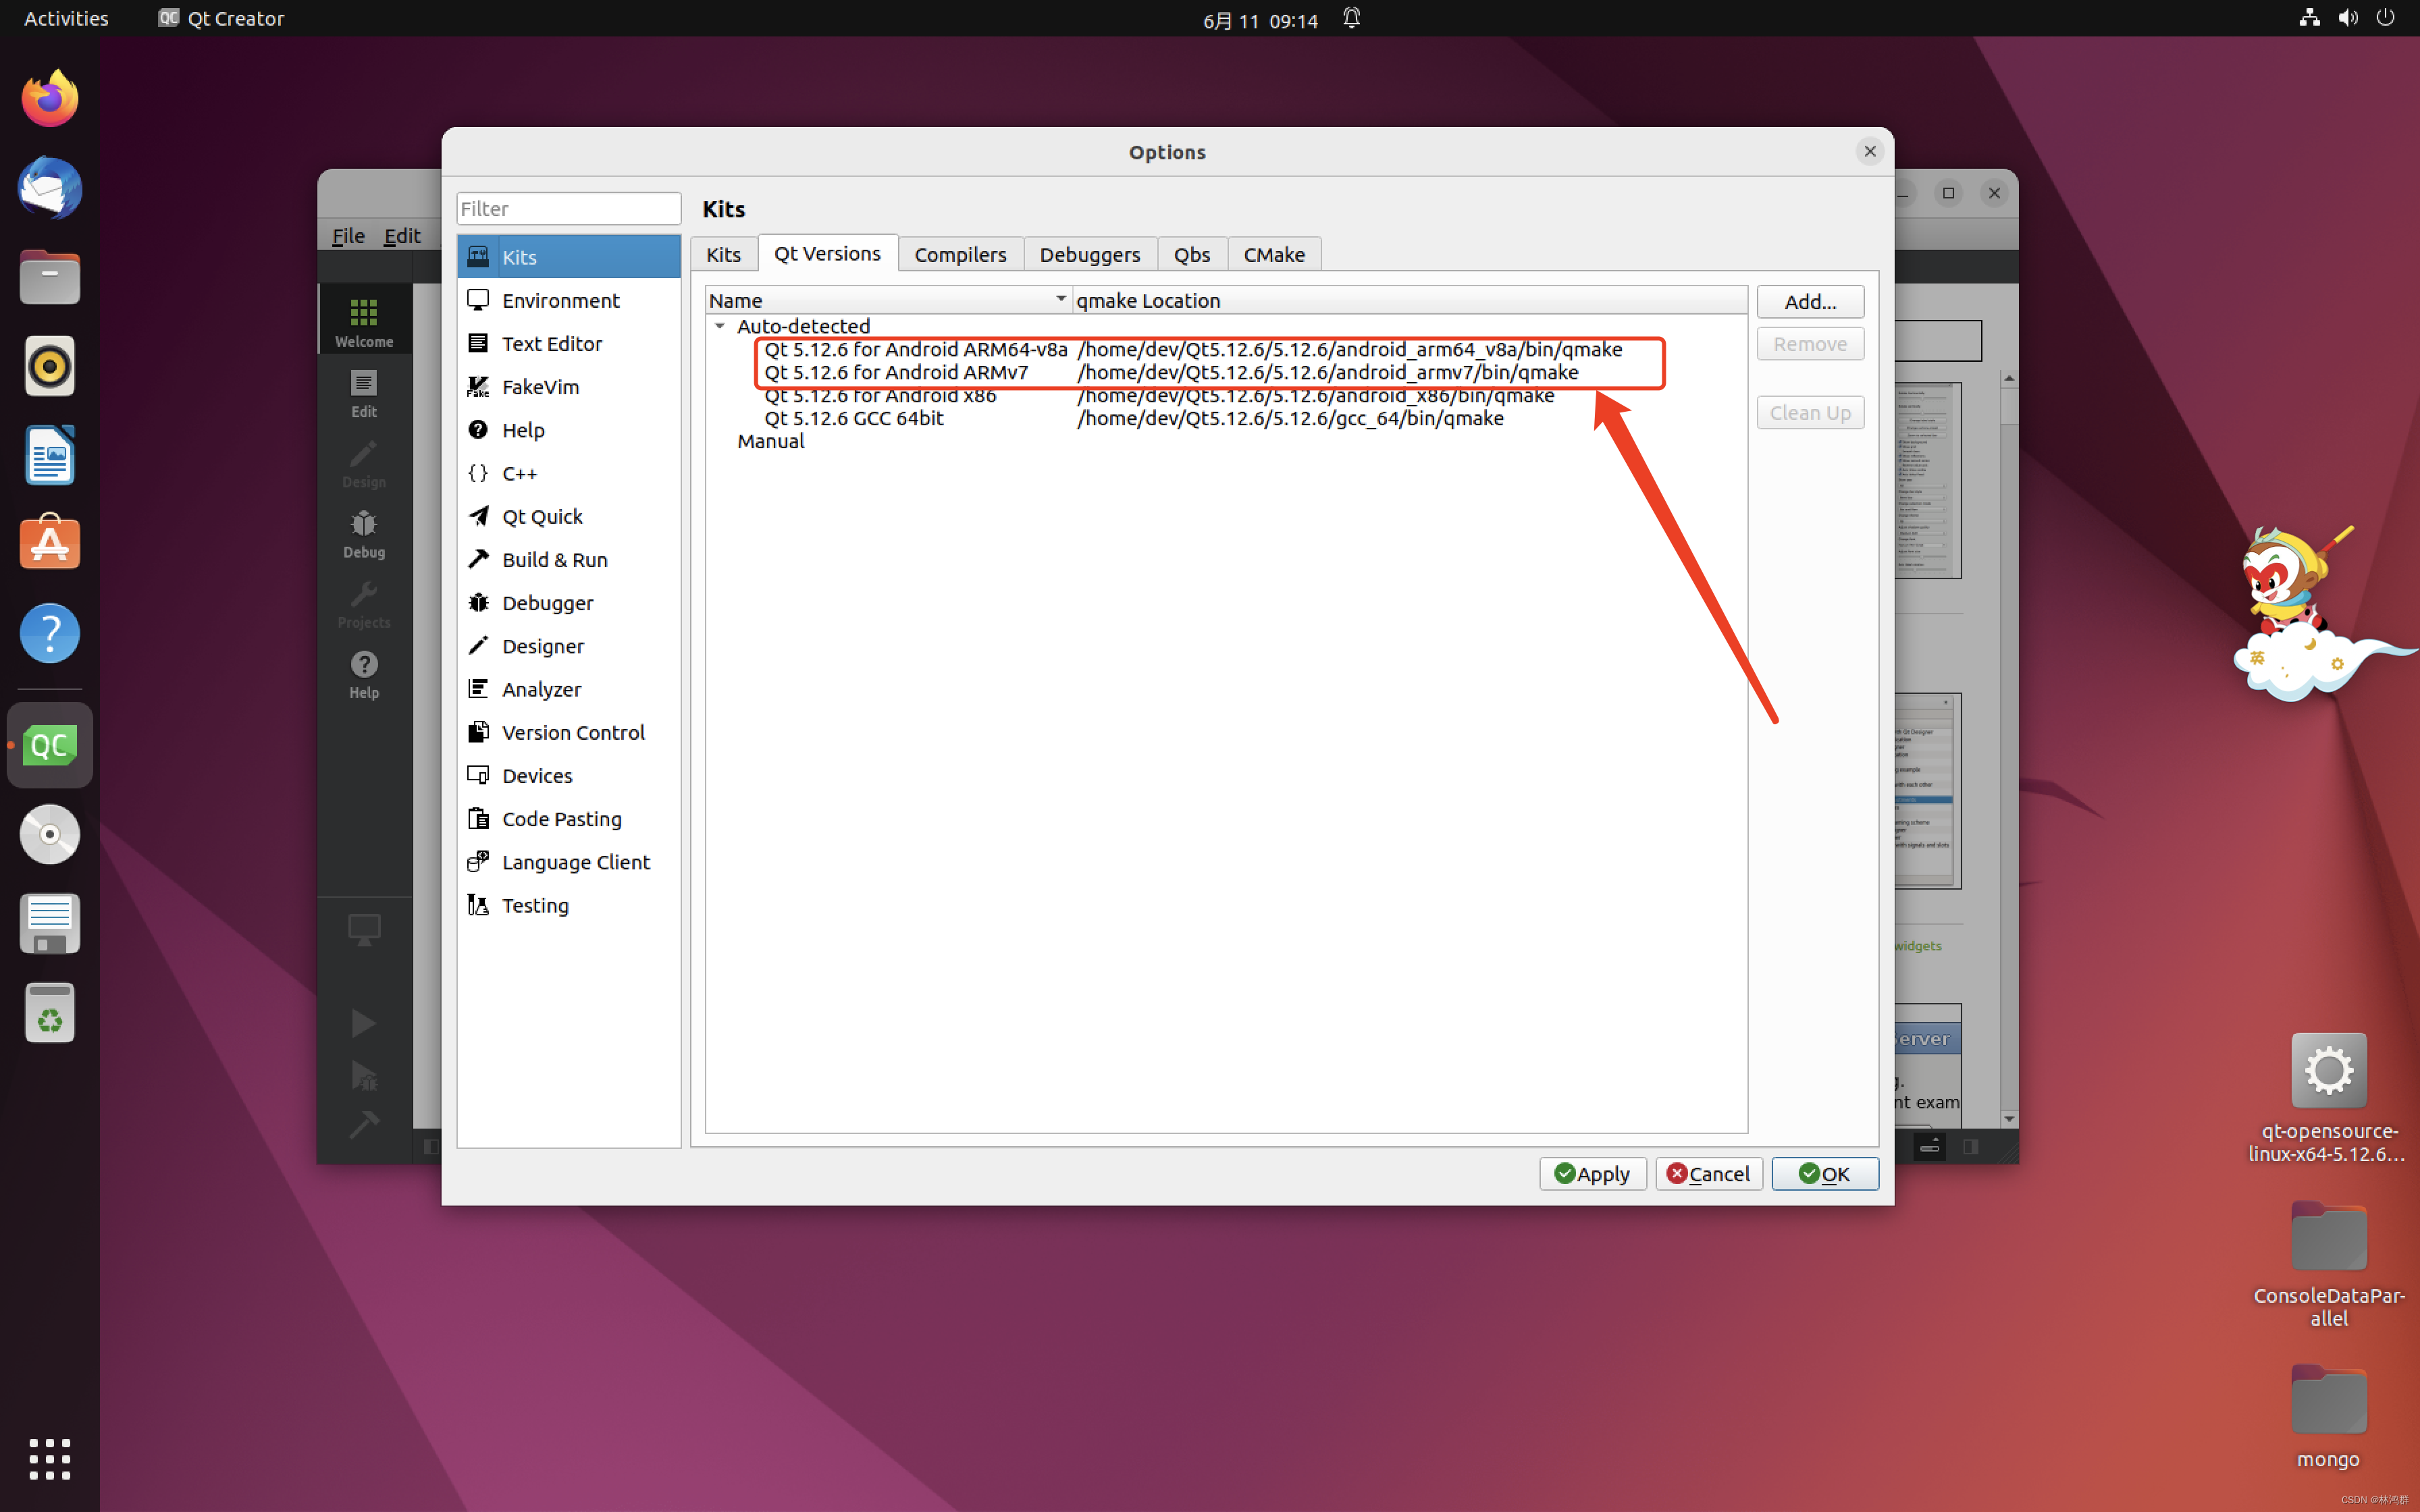Open the FakeVim options category
This screenshot has height=1512, width=2420.
coord(540,387)
